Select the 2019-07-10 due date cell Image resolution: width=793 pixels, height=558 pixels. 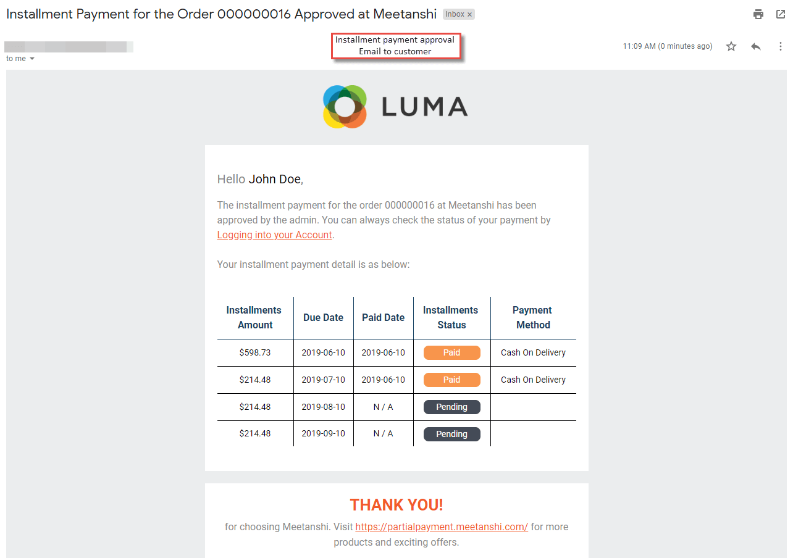324,380
